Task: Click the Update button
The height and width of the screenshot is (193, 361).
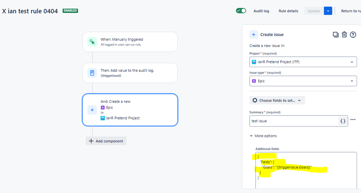Action: point(314,11)
